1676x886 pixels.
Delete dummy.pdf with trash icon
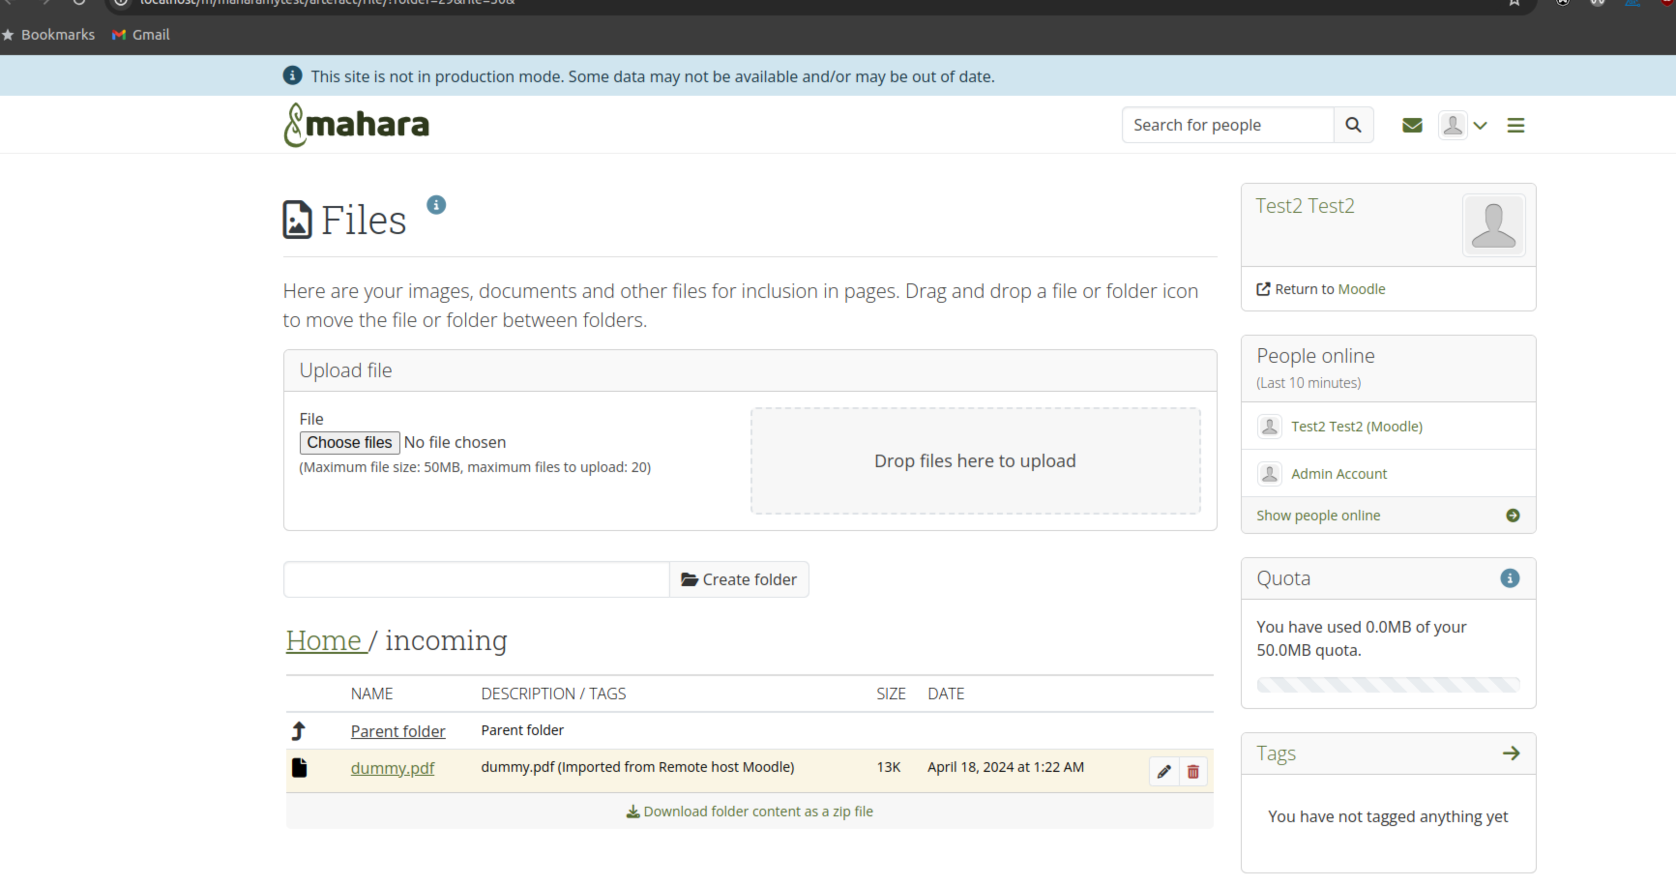click(x=1192, y=771)
